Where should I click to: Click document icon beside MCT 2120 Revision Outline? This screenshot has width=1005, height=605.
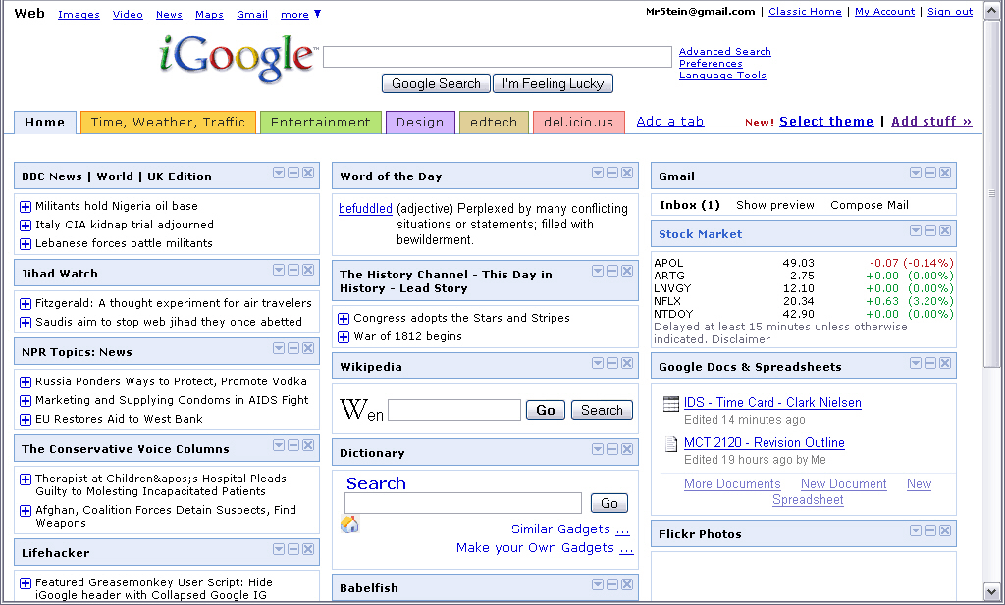(671, 443)
